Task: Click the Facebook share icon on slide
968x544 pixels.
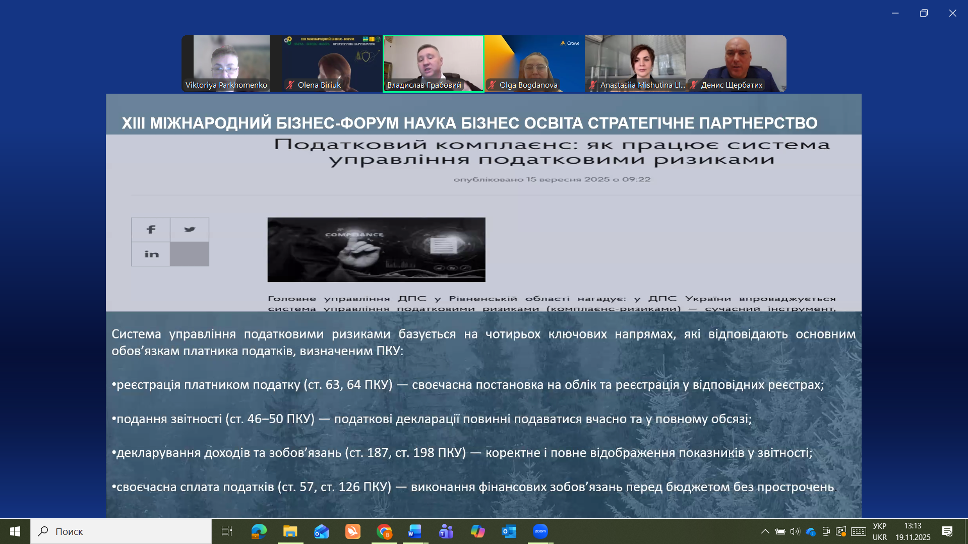Action: [x=151, y=230]
